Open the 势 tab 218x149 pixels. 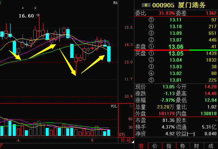pyautogui.click(x=182, y=146)
